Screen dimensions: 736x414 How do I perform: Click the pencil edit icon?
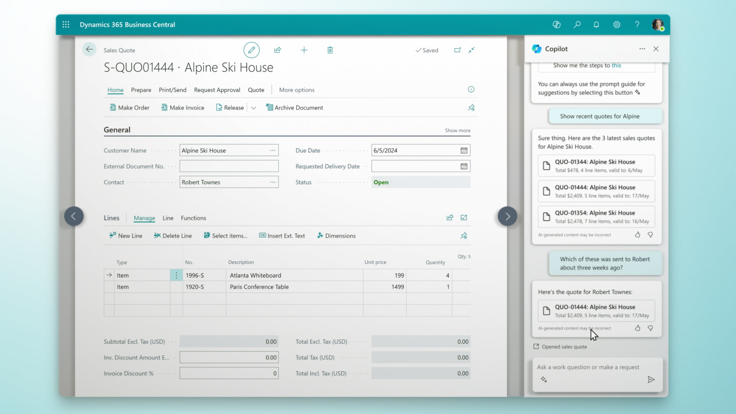251,50
